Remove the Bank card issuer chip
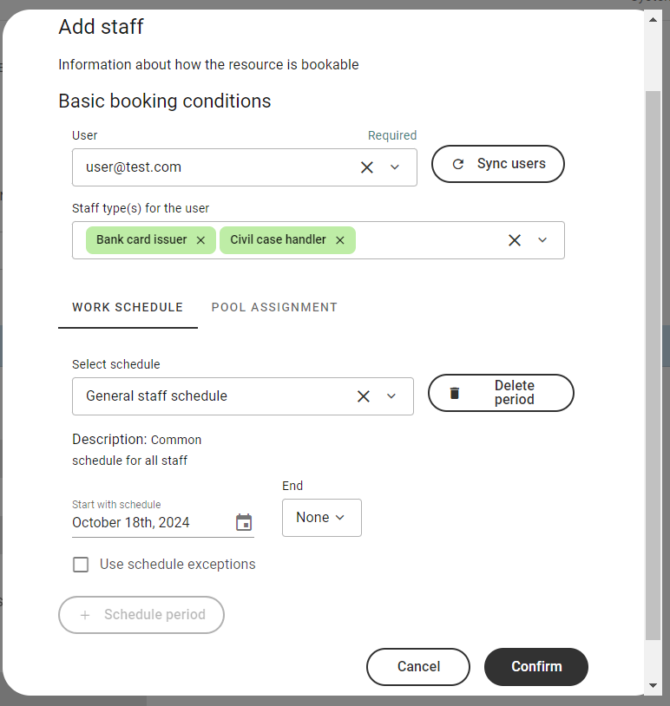This screenshot has width=670, height=706. pos(200,240)
